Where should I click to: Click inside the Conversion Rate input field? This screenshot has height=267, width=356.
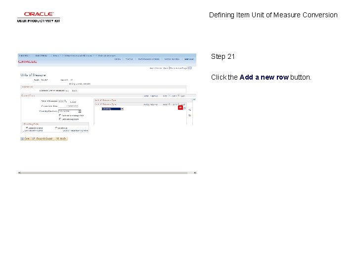click(x=68, y=106)
